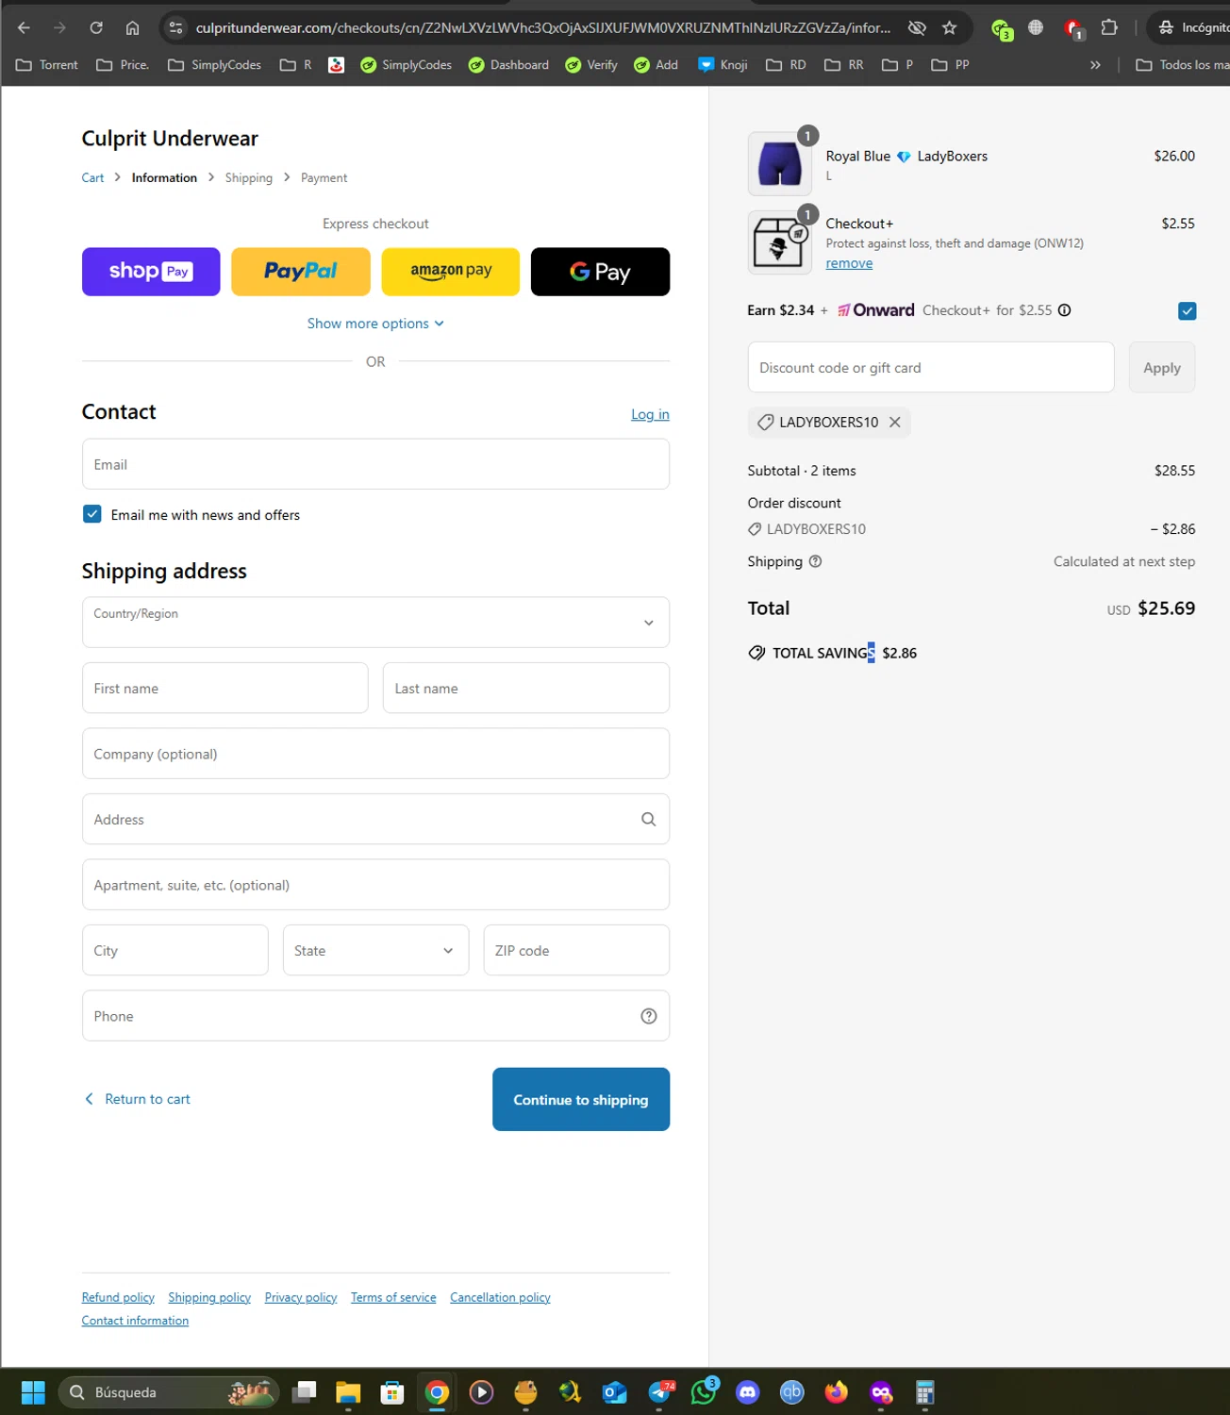Open the Verify bookmark
Screen dimensions: 1230x1415
591,65
